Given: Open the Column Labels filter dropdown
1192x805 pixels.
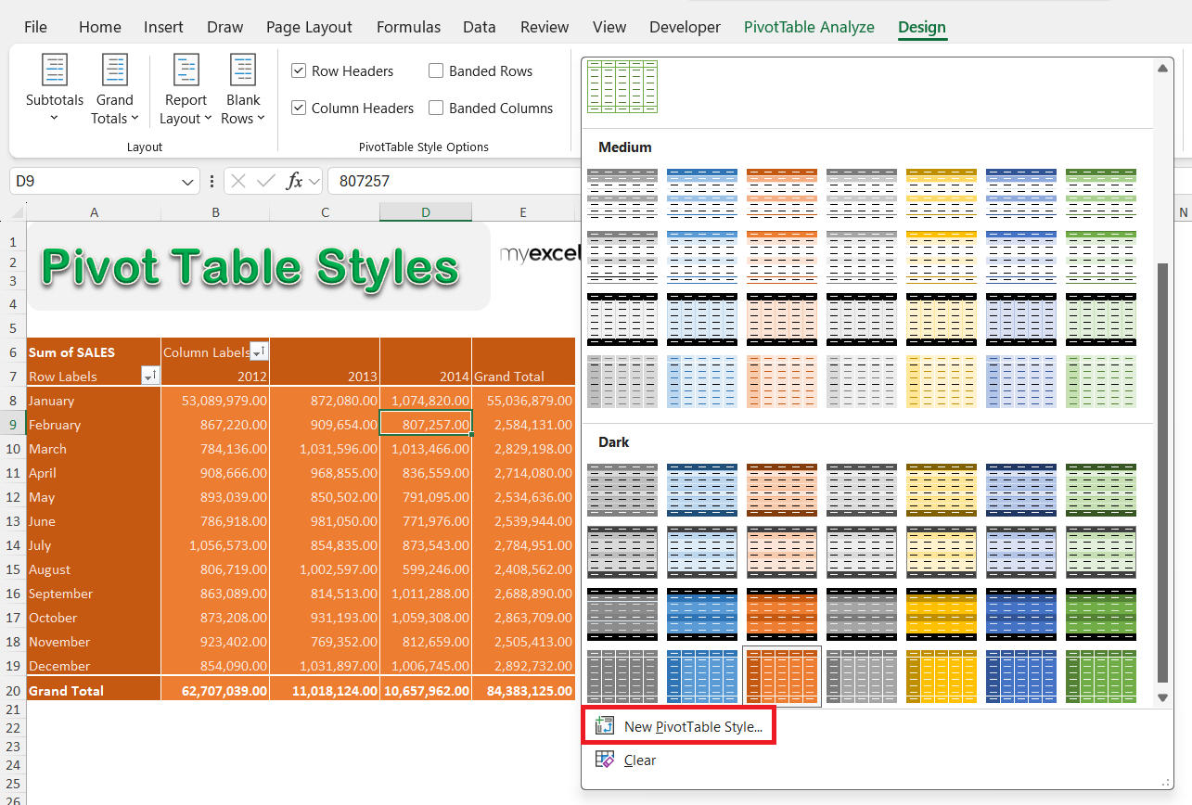Looking at the screenshot, I should tap(259, 351).
